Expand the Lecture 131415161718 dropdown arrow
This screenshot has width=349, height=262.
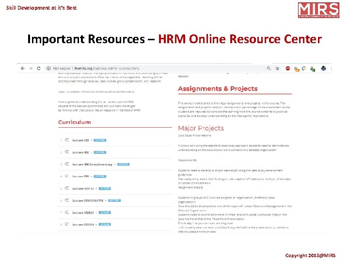106,200
